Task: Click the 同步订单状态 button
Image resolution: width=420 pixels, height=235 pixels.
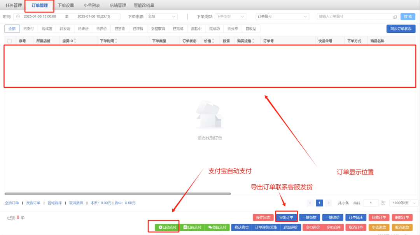Action: pyautogui.click(x=401, y=29)
